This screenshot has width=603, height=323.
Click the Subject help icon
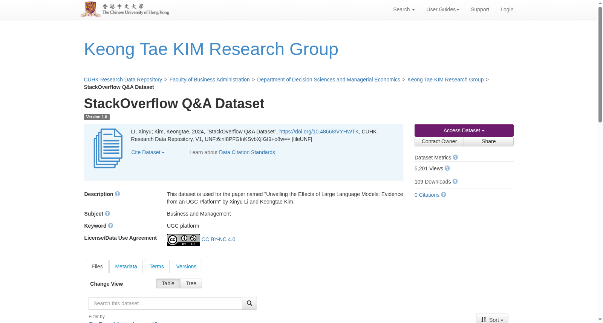click(107, 213)
